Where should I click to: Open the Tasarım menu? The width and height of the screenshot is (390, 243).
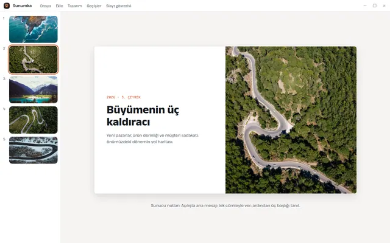click(74, 6)
